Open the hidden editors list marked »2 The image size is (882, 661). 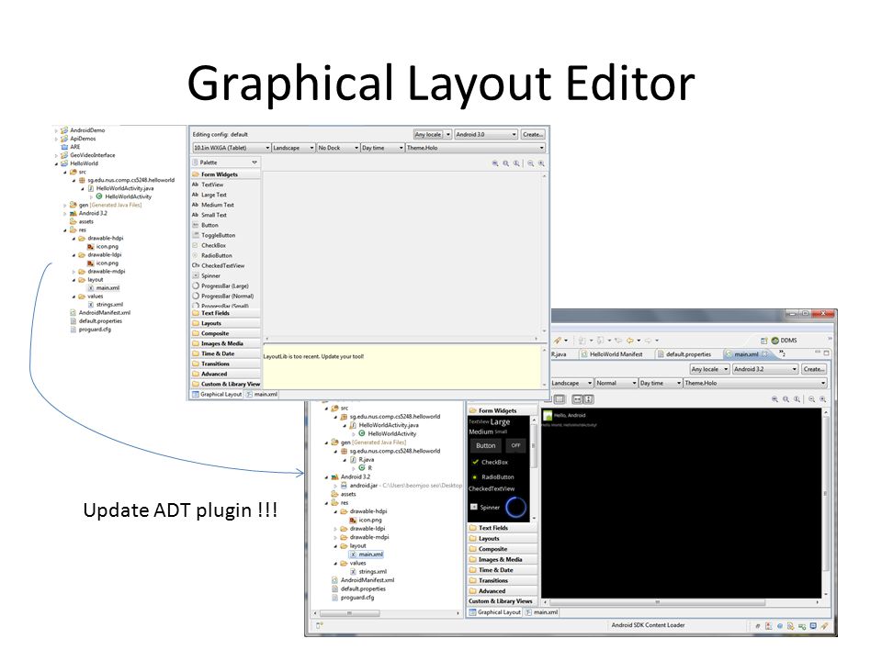782,353
